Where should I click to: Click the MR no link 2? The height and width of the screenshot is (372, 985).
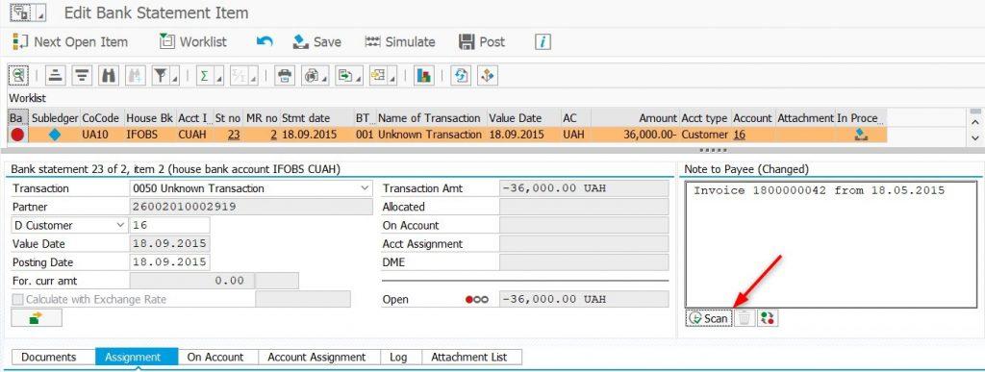(x=274, y=135)
